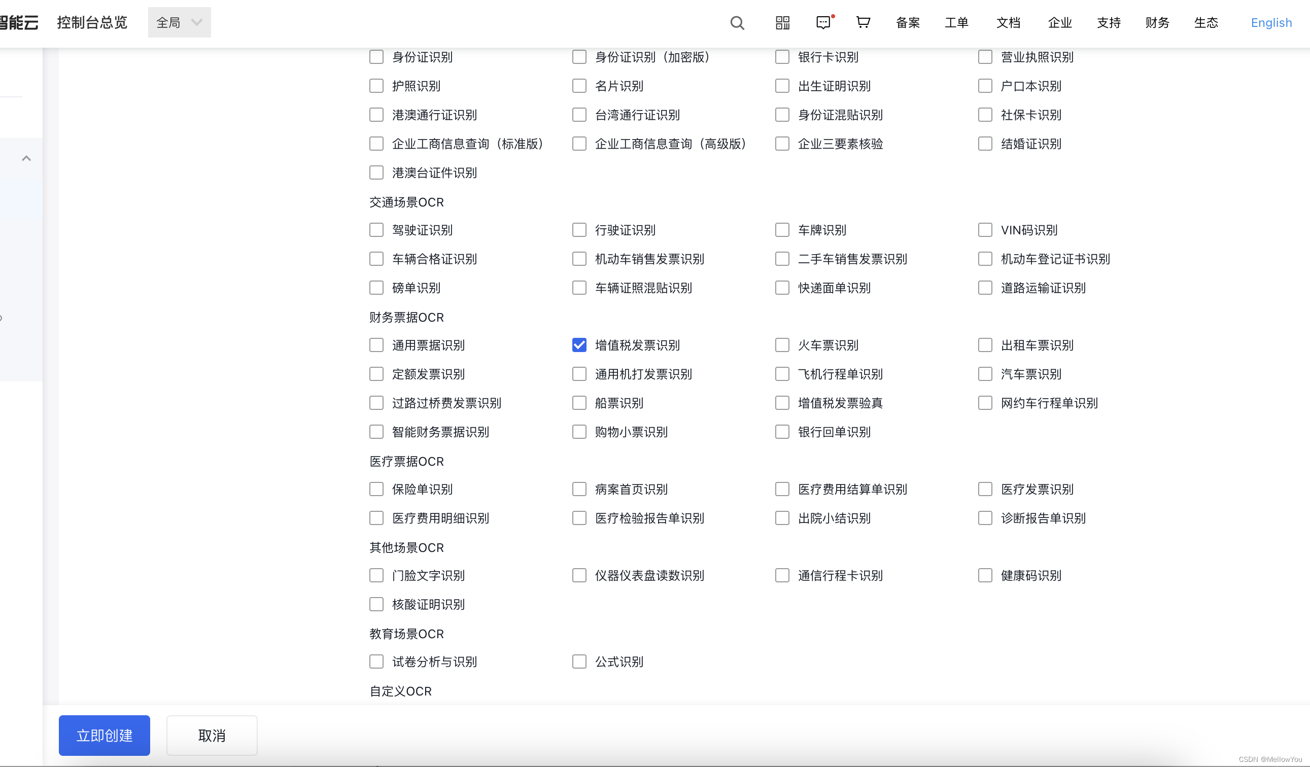The image size is (1310, 767).
Task: Check the 火车票识别 option
Action: click(782, 345)
